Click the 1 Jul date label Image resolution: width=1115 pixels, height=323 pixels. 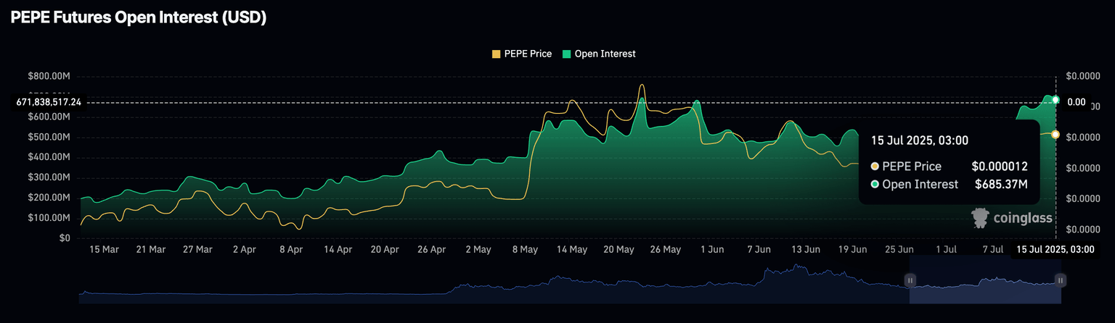(x=946, y=249)
